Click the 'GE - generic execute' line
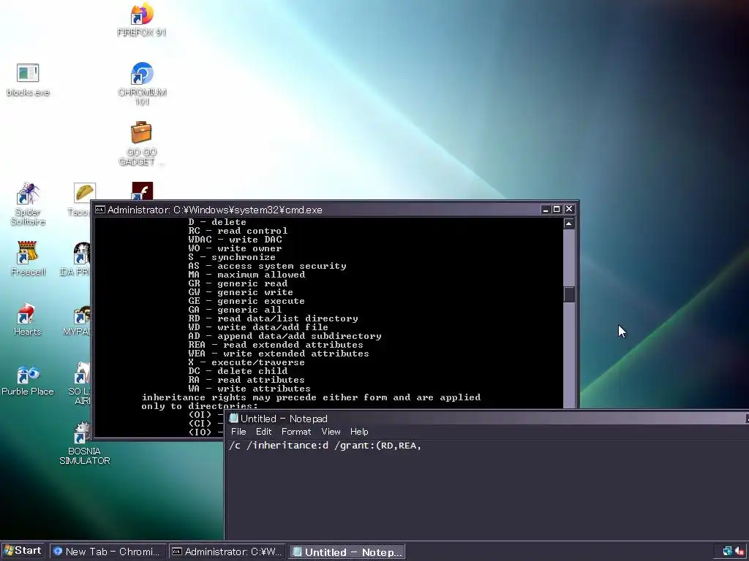Screen dimensions: 749x561 (x=246, y=301)
